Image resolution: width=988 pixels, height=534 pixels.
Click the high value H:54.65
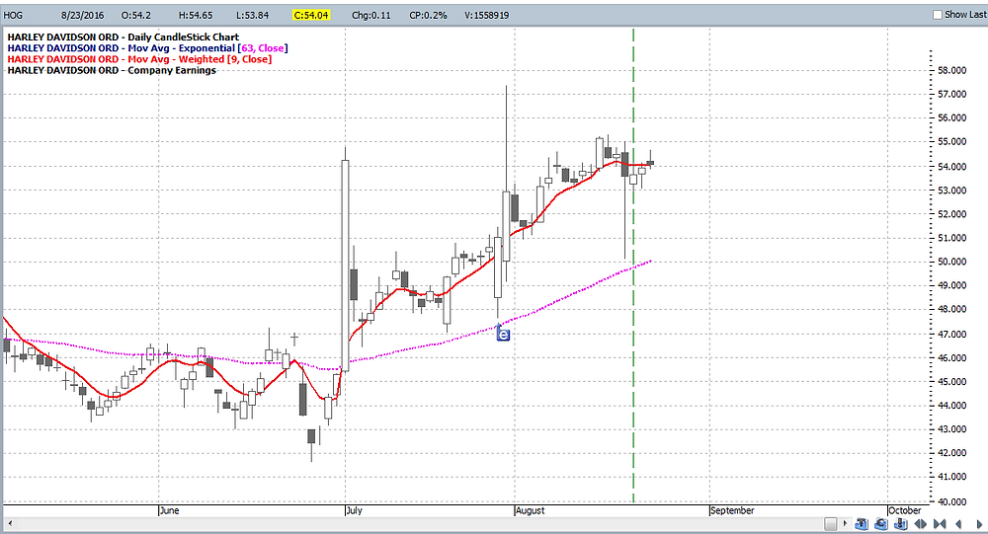click(x=196, y=15)
